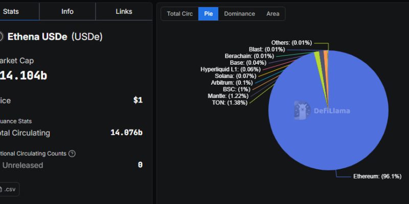Switch to the Stats tab
The width and height of the screenshot is (409, 204).
coord(11,11)
